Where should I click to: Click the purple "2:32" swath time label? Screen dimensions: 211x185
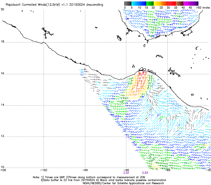(x=126, y=173)
